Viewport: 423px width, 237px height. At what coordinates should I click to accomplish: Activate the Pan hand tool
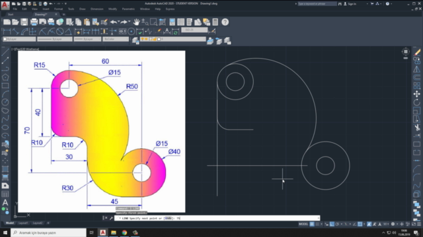coord(137,22)
